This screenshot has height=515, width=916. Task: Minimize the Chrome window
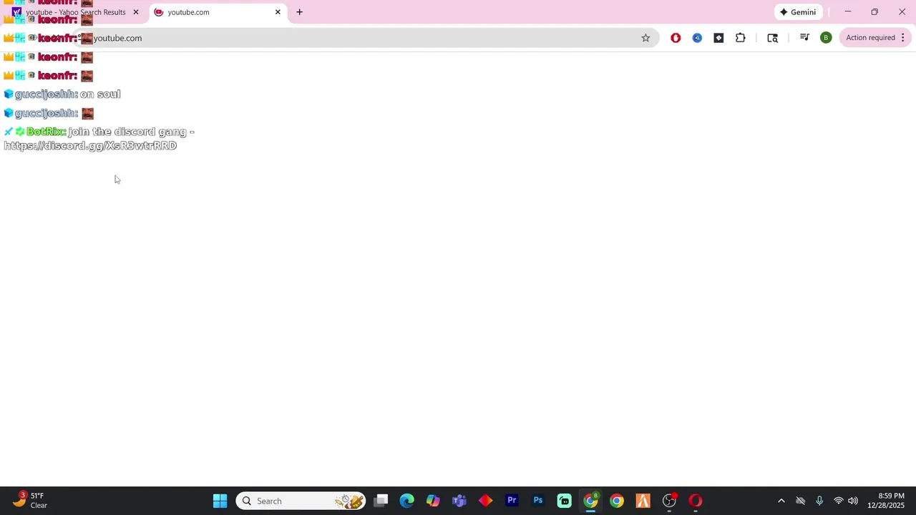point(848,12)
